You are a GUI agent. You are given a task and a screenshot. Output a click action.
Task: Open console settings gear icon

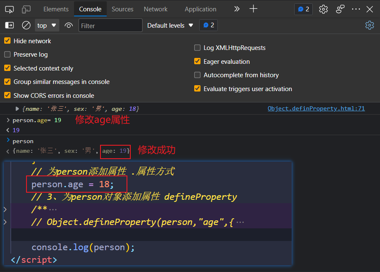click(x=369, y=26)
